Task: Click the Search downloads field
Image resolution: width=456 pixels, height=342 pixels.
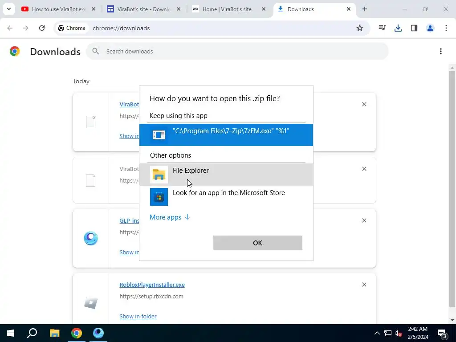Action: pyautogui.click(x=237, y=51)
